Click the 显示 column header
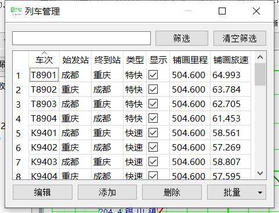This screenshot has width=279, height=213. tap(158, 60)
